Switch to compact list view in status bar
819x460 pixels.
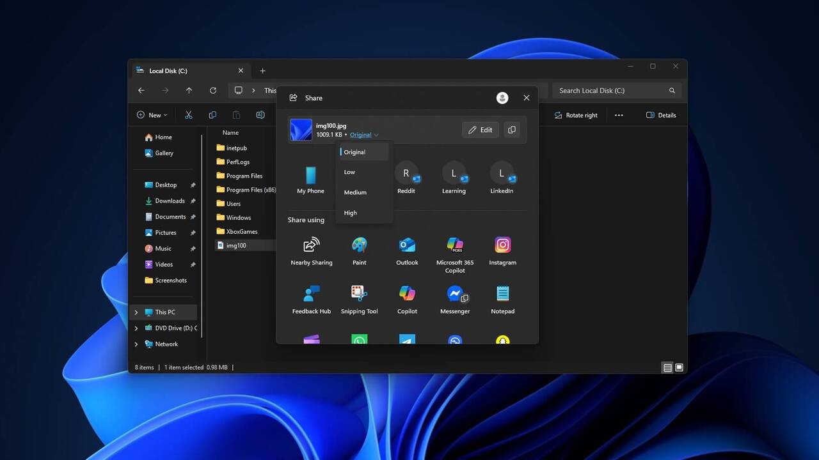[667, 367]
